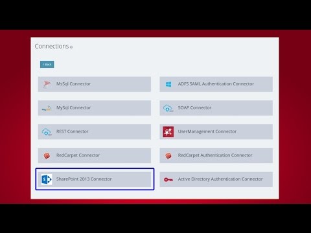Open the SOAP Connector label
The image size is (311, 233).
pos(194,107)
